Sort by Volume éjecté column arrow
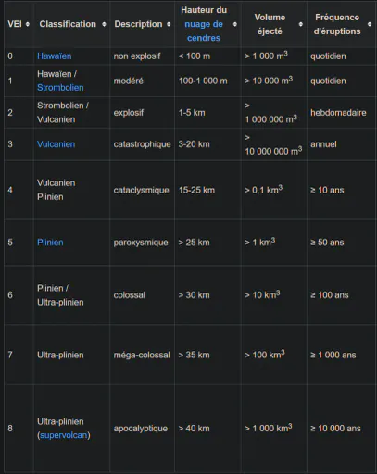Viewport: 377px width, 474px height. point(301,24)
